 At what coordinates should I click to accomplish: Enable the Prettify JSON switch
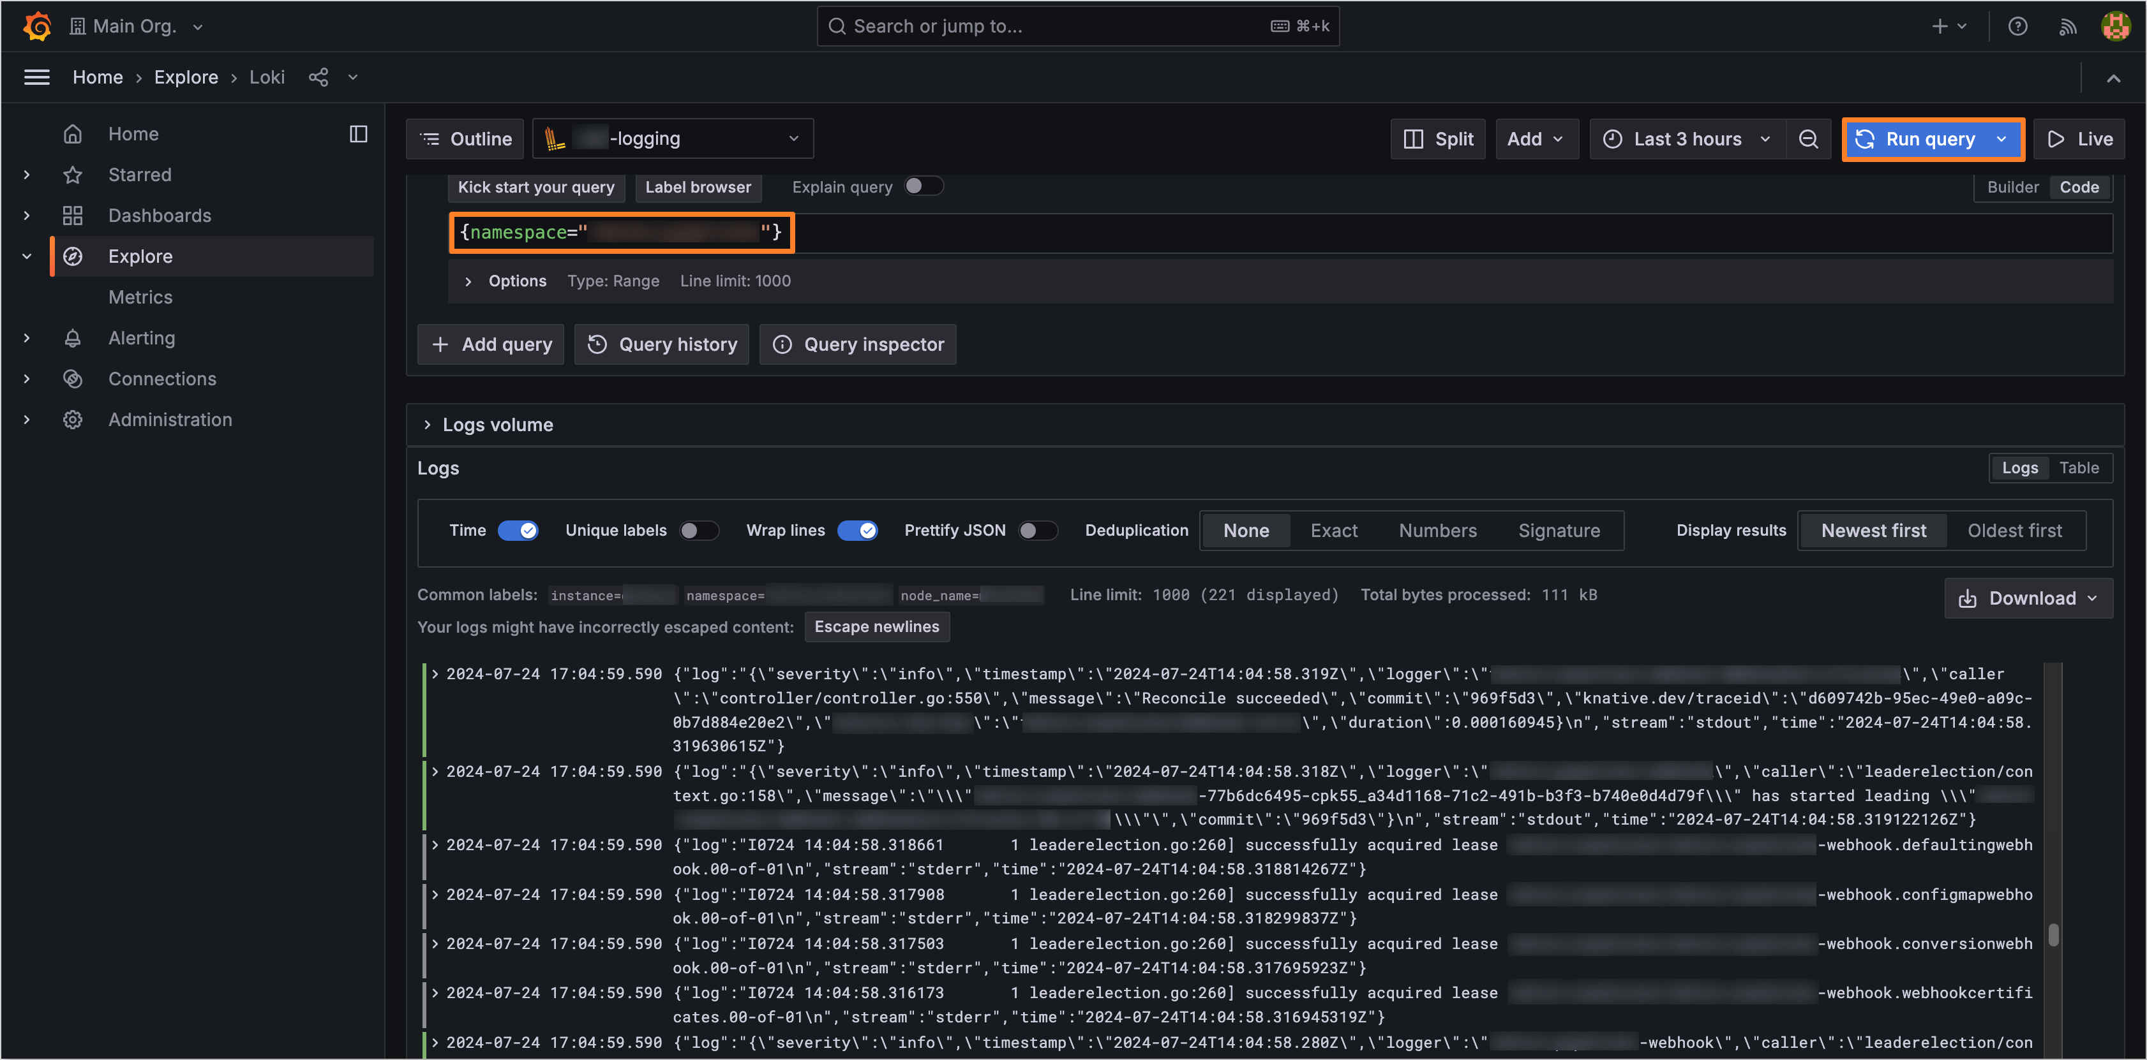[1037, 531]
